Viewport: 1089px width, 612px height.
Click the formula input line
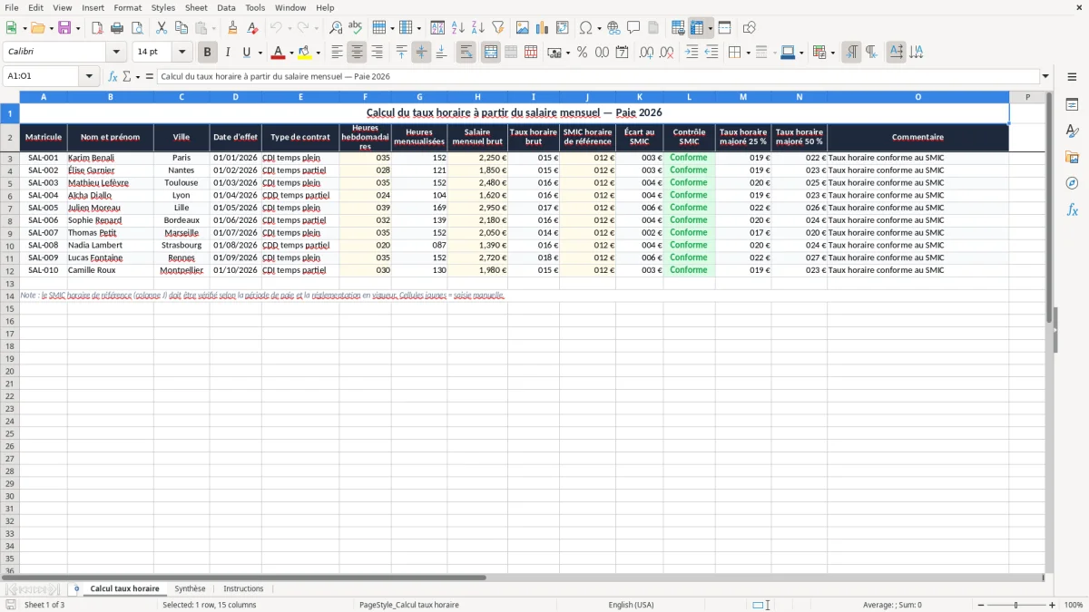coord(598,76)
